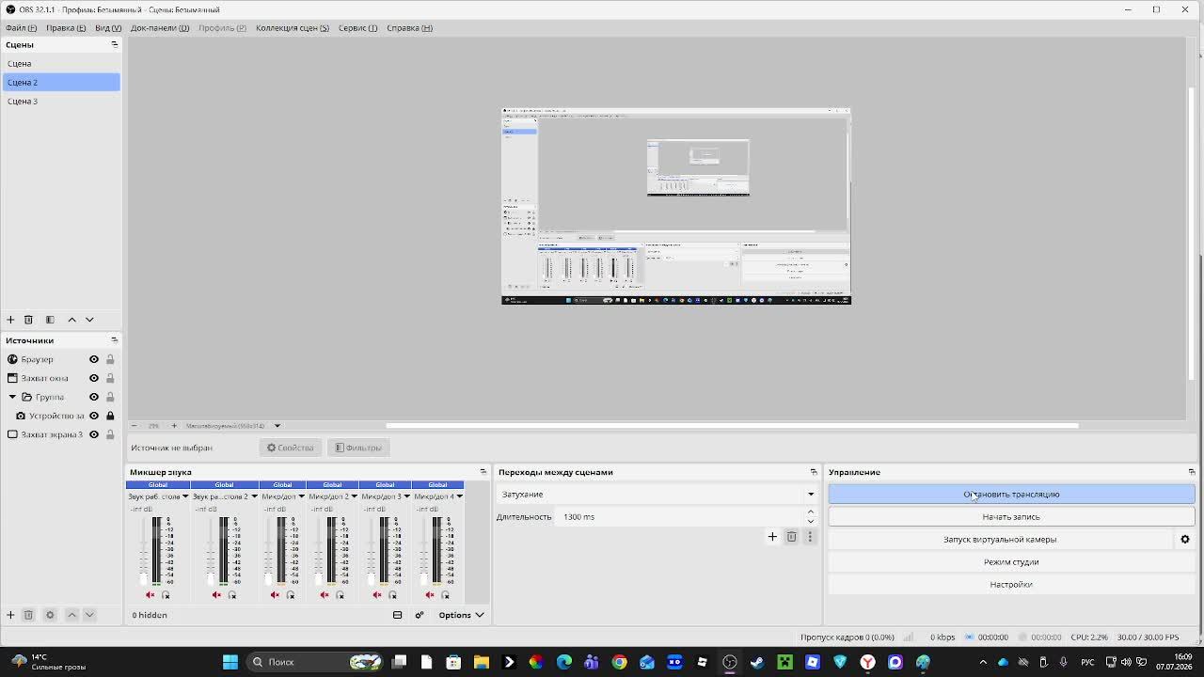The image size is (1204, 677).
Task: Click the Фильтры button
Action: [x=358, y=448]
